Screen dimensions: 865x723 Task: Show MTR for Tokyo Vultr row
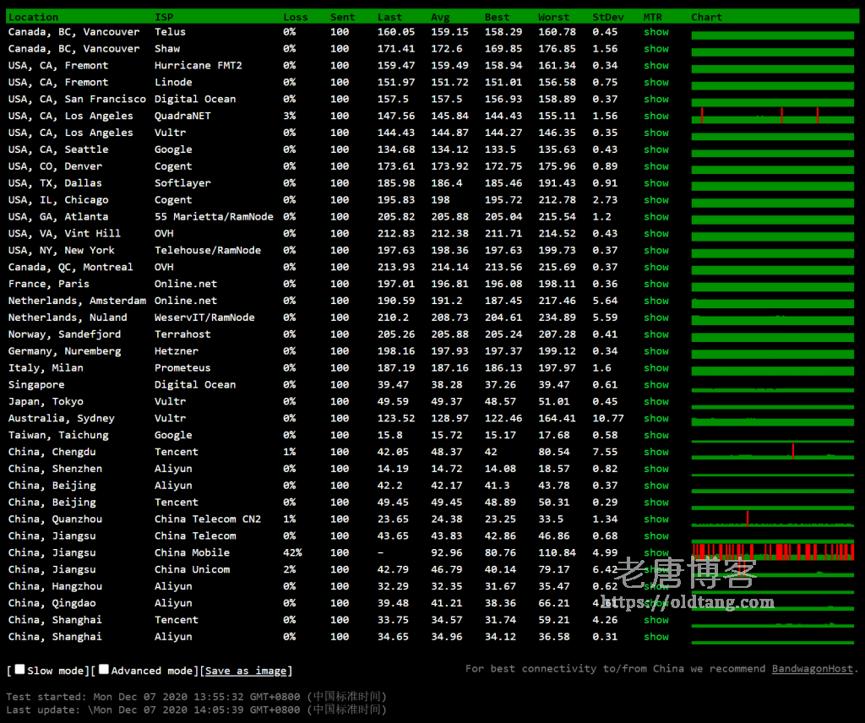click(x=656, y=401)
